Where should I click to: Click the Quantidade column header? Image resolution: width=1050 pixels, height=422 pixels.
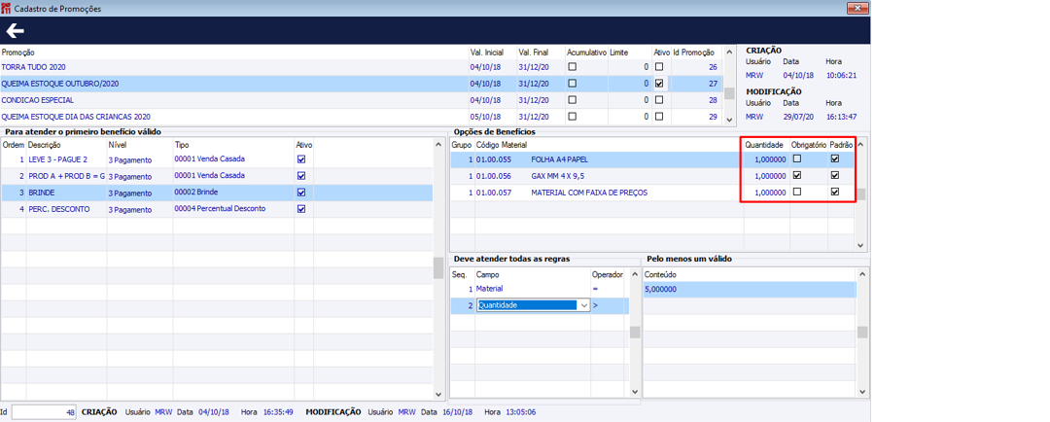tap(765, 145)
